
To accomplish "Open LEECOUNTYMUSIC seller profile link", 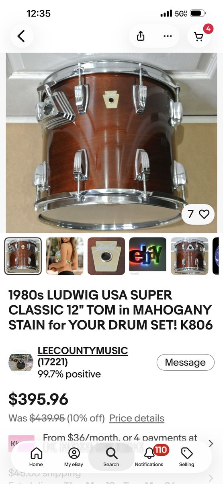I will [83, 351].
